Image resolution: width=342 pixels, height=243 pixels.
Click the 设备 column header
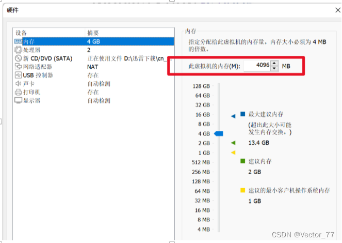[x=21, y=33]
